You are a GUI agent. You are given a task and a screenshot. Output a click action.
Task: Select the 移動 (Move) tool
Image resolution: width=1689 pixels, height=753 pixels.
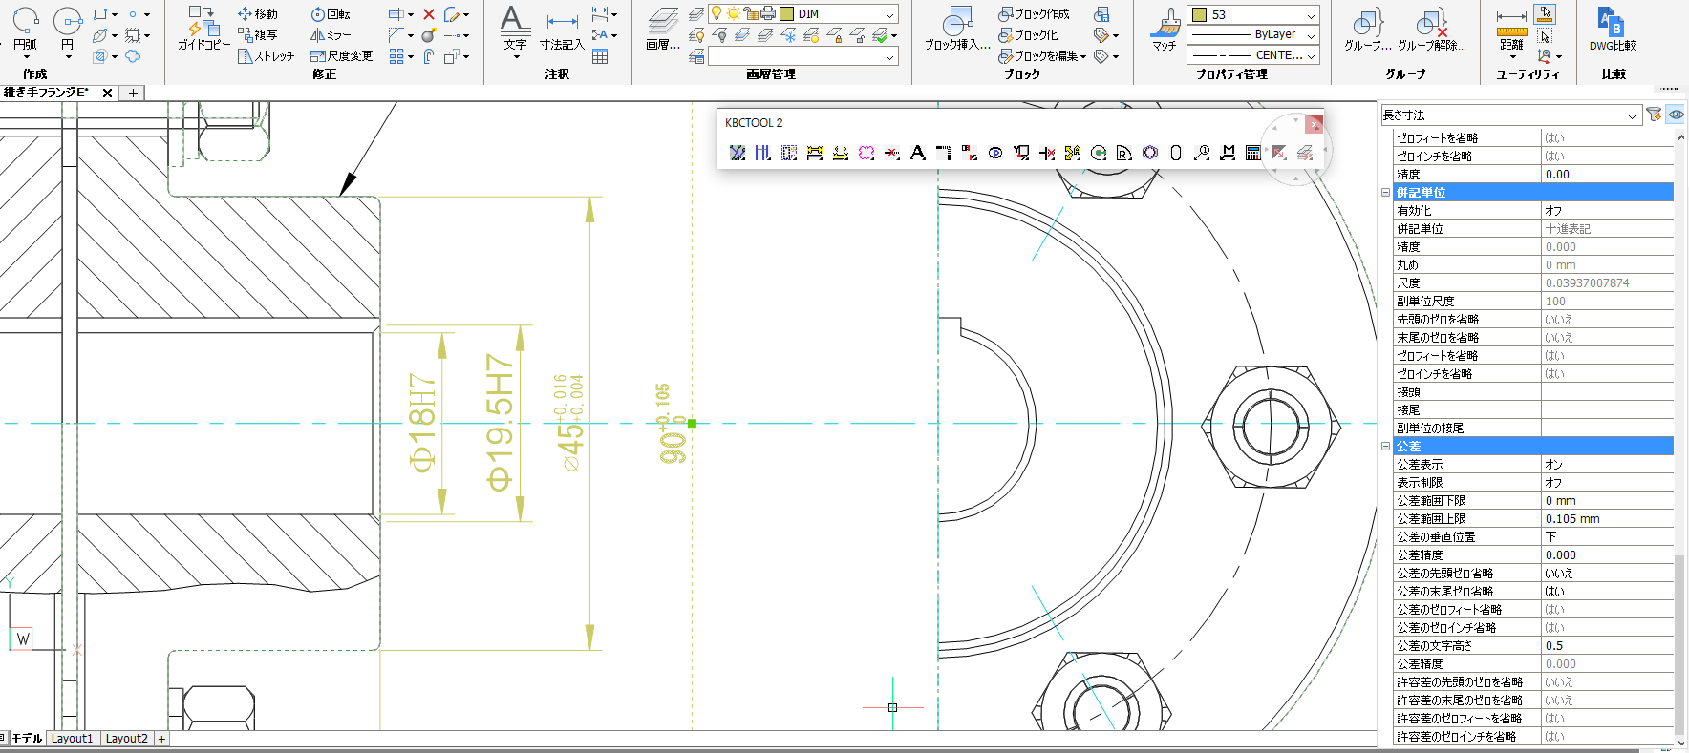(257, 14)
